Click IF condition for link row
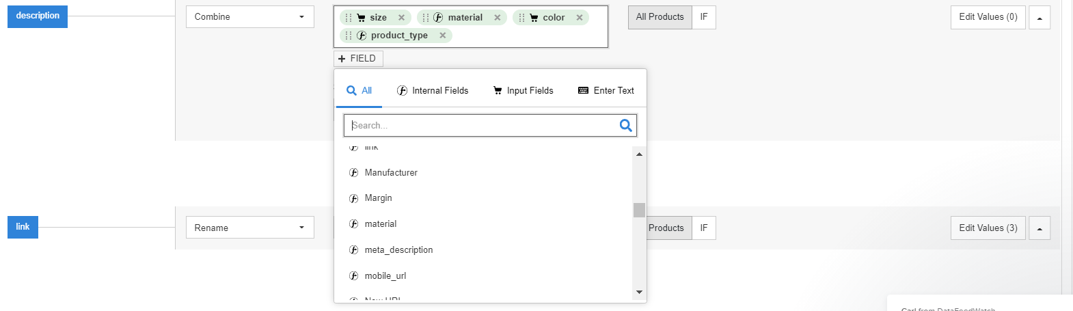The height and width of the screenshot is (311, 1073). pos(704,228)
